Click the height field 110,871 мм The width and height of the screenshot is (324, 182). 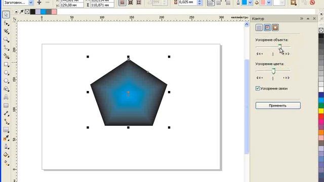102,5
